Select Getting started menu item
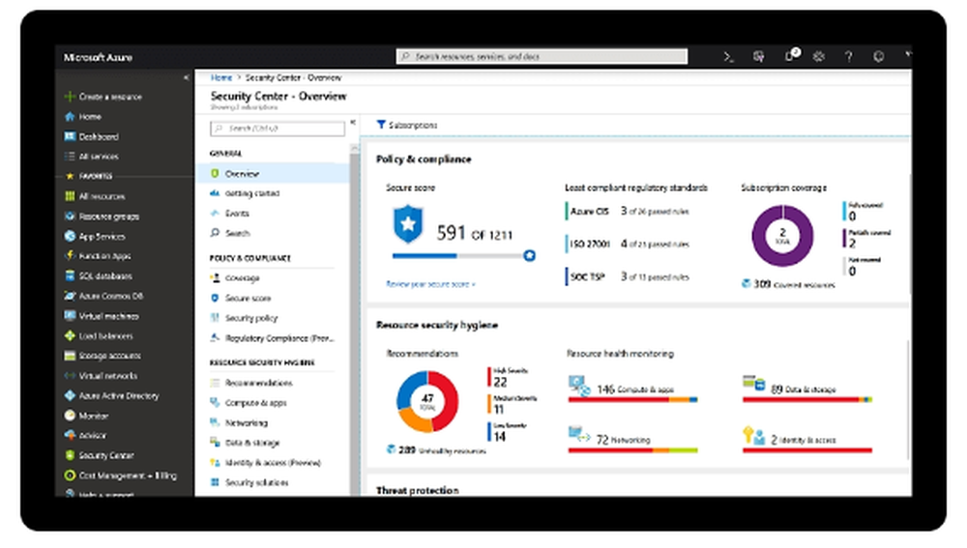 coord(246,193)
